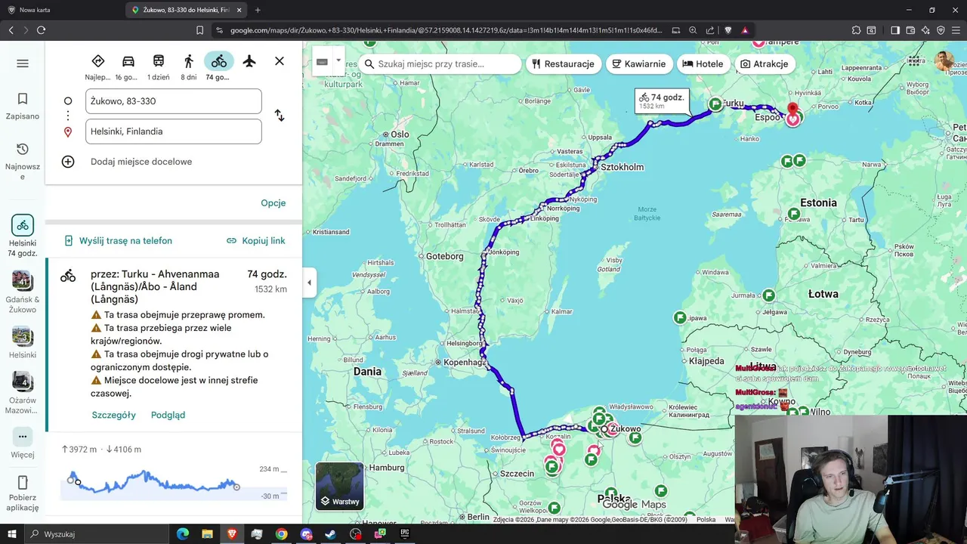Screen dimensions: 967x544
Task: Filter by Hotele along route
Action: [x=703, y=64]
